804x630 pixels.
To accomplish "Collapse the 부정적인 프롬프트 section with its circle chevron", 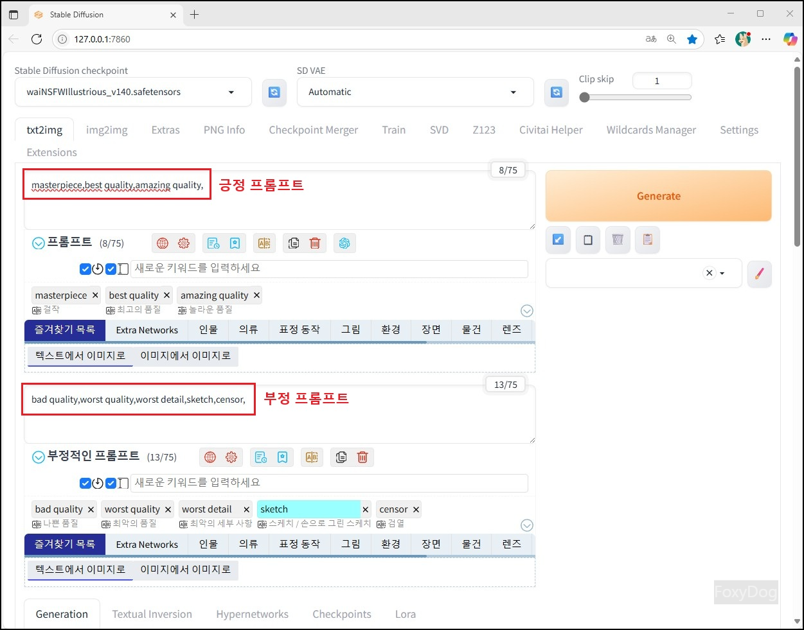I will (x=39, y=457).
